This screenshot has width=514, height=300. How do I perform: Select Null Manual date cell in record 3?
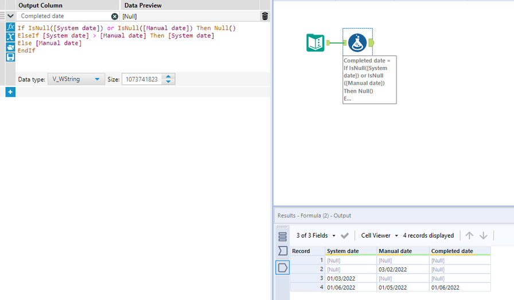[x=403, y=278]
